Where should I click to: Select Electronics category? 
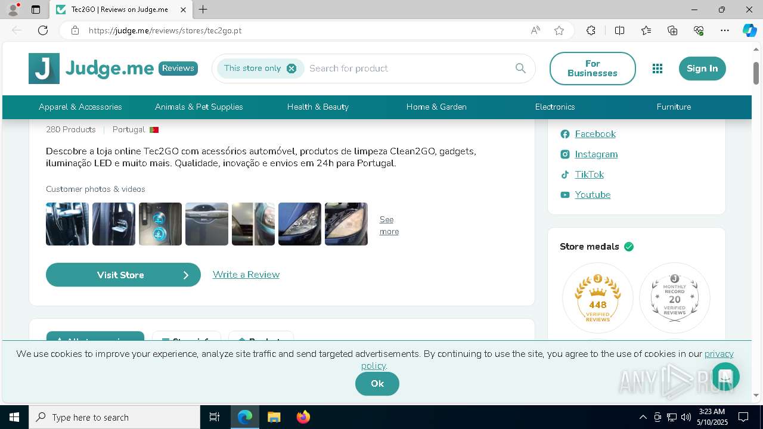[555, 107]
